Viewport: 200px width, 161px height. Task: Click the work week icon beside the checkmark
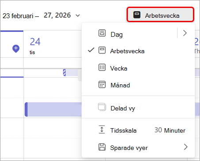pos(102,50)
